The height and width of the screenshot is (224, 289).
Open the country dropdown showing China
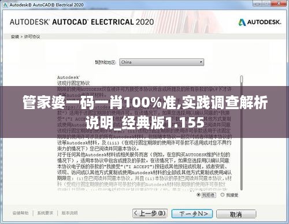(161, 62)
